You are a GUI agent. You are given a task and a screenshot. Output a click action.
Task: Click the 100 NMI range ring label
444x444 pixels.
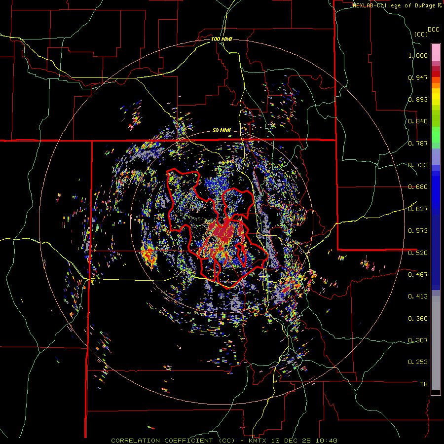point(222,39)
